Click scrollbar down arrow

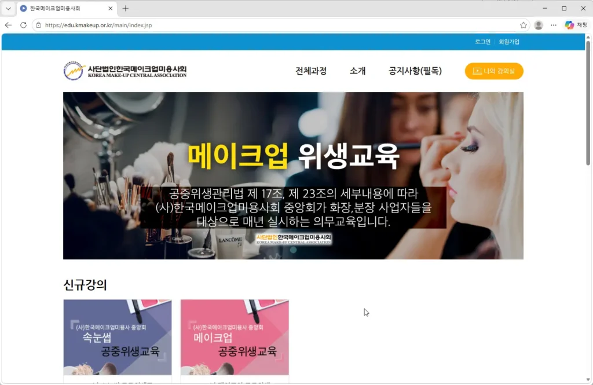click(588, 379)
